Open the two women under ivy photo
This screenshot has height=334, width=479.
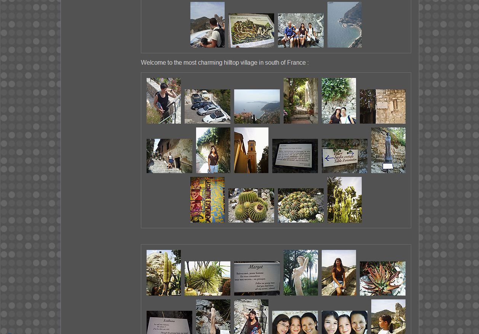338,101
